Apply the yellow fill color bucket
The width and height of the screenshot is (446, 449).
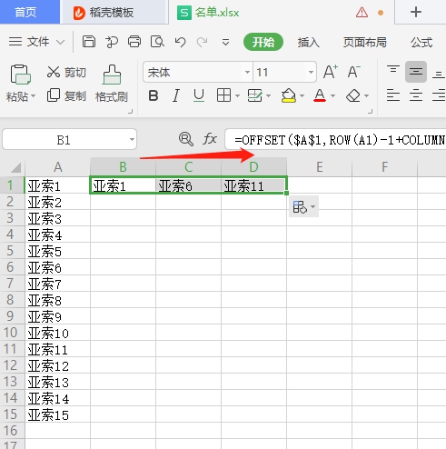click(289, 95)
